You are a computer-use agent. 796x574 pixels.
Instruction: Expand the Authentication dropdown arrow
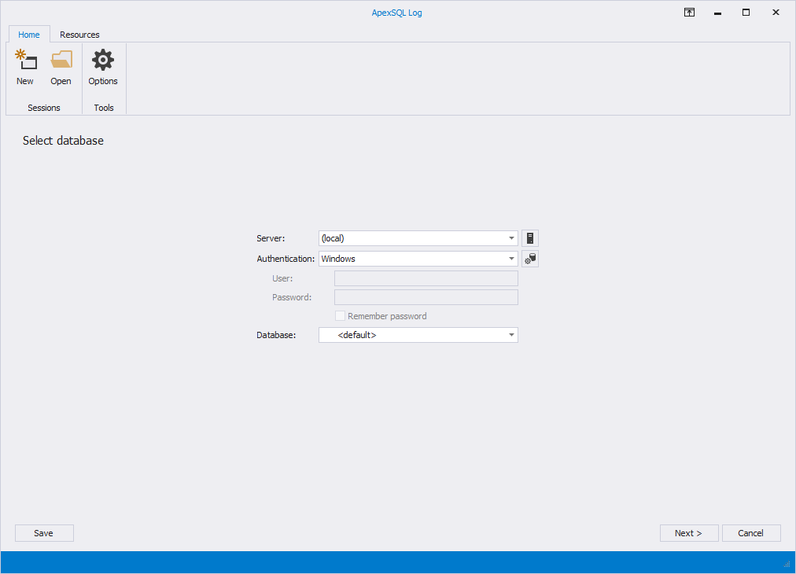pyautogui.click(x=511, y=259)
